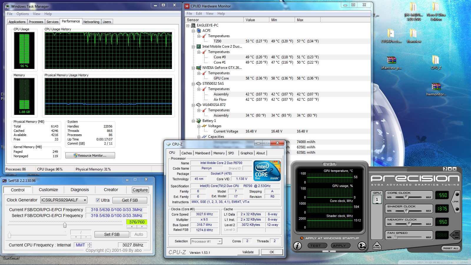Screen dimensions: 471x265
Task: Toggle Apply at Windows Startup indicator
Action: [x=302, y=238]
